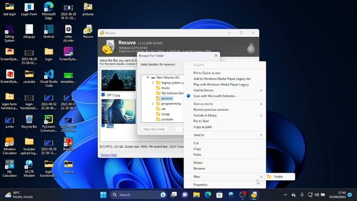Open Task View from the taskbar

[173, 195]
